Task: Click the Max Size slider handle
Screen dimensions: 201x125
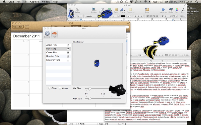Action: 90,99
